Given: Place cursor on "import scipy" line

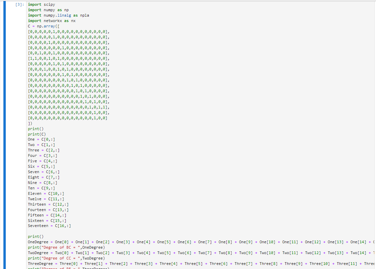Looking at the screenshot, I should (41, 4).
